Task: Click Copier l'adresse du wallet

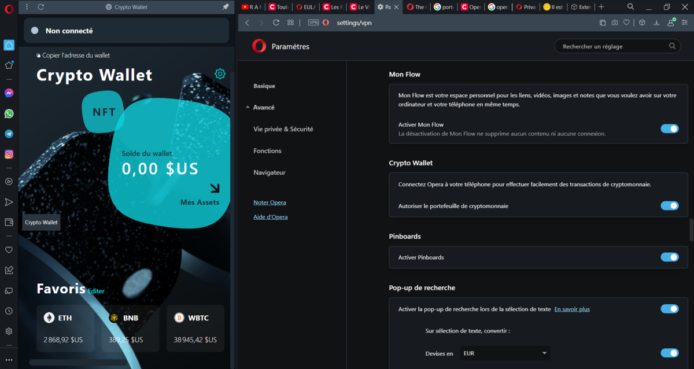Action: tap(73, 56)
